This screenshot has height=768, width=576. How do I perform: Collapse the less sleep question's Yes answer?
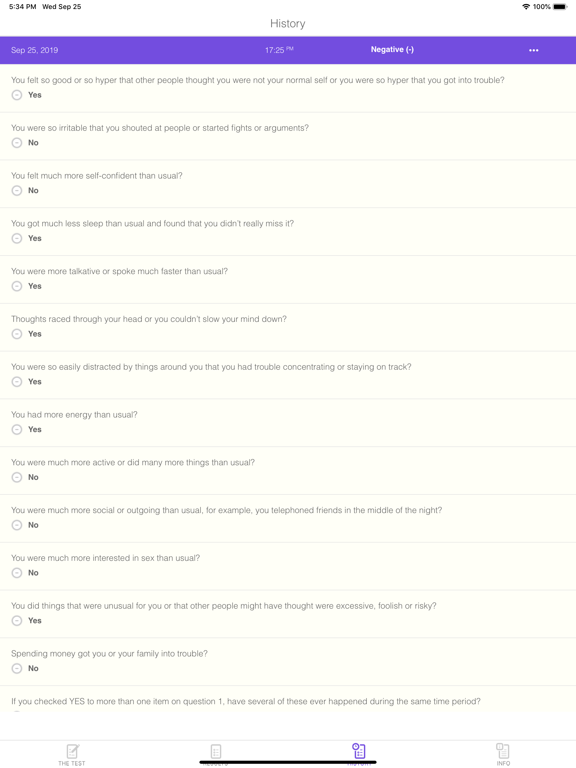tap(17, 239)
